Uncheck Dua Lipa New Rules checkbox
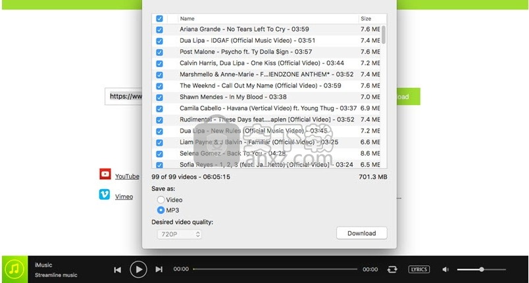Image resolution: width=529 pixels, height=283 pixels. click(159, 131)
